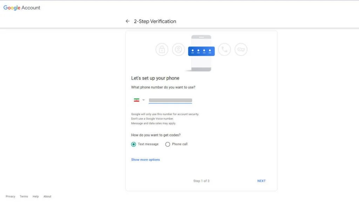Click the Iran flag icon
The image size is (359, 202).
(x=137, y=100)
